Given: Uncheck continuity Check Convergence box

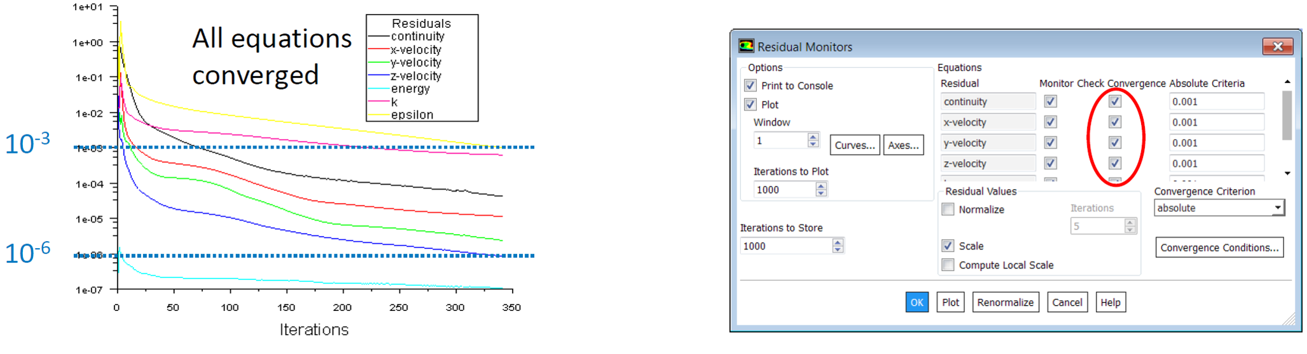Looking at the screenshot, I should coord(1115,102).
